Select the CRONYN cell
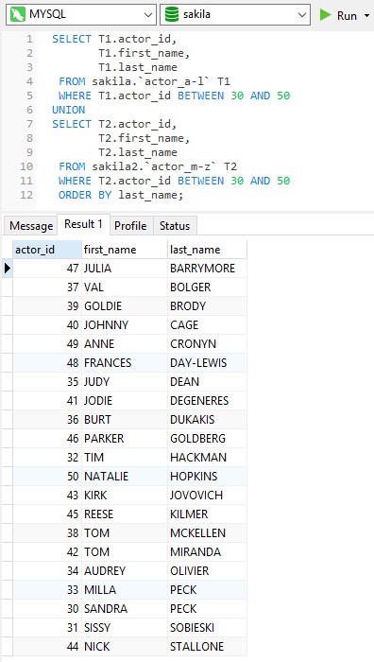The width and height of the screenshot is (374, 662). pos(207,344)
